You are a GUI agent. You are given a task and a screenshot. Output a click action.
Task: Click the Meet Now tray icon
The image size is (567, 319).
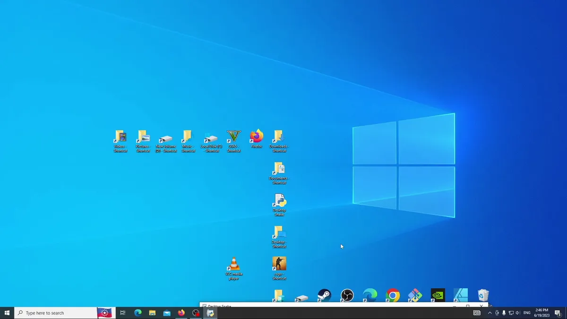(497, 313)
